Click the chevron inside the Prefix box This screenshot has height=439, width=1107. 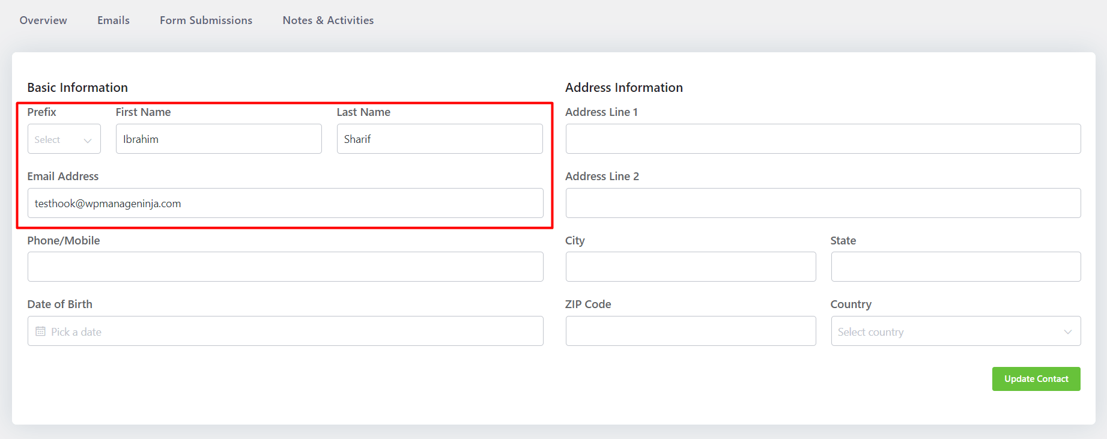[89, 139]
